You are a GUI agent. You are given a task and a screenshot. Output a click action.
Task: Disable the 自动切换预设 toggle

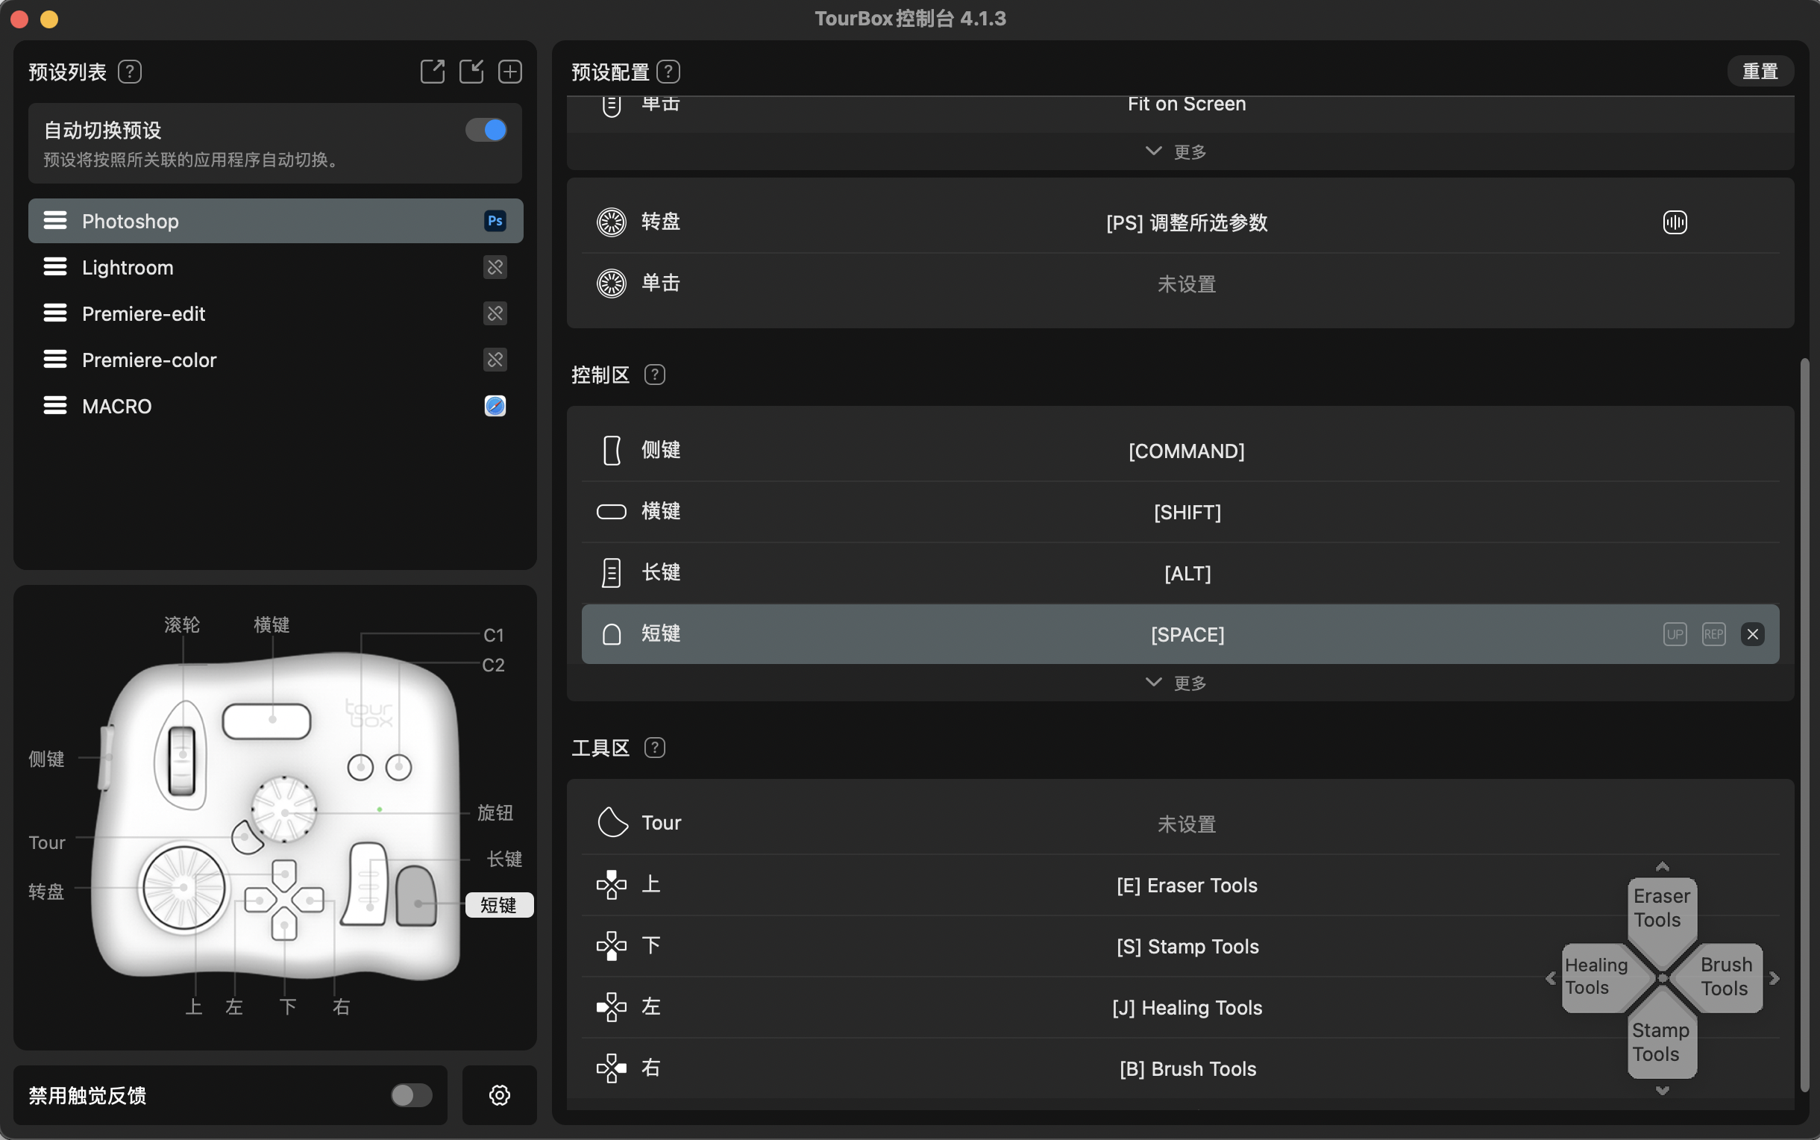click(x=486, y=130)
